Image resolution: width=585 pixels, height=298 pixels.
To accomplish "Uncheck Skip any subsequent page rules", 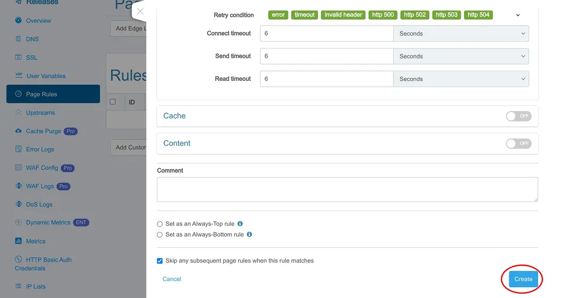I will pos(160,261).
